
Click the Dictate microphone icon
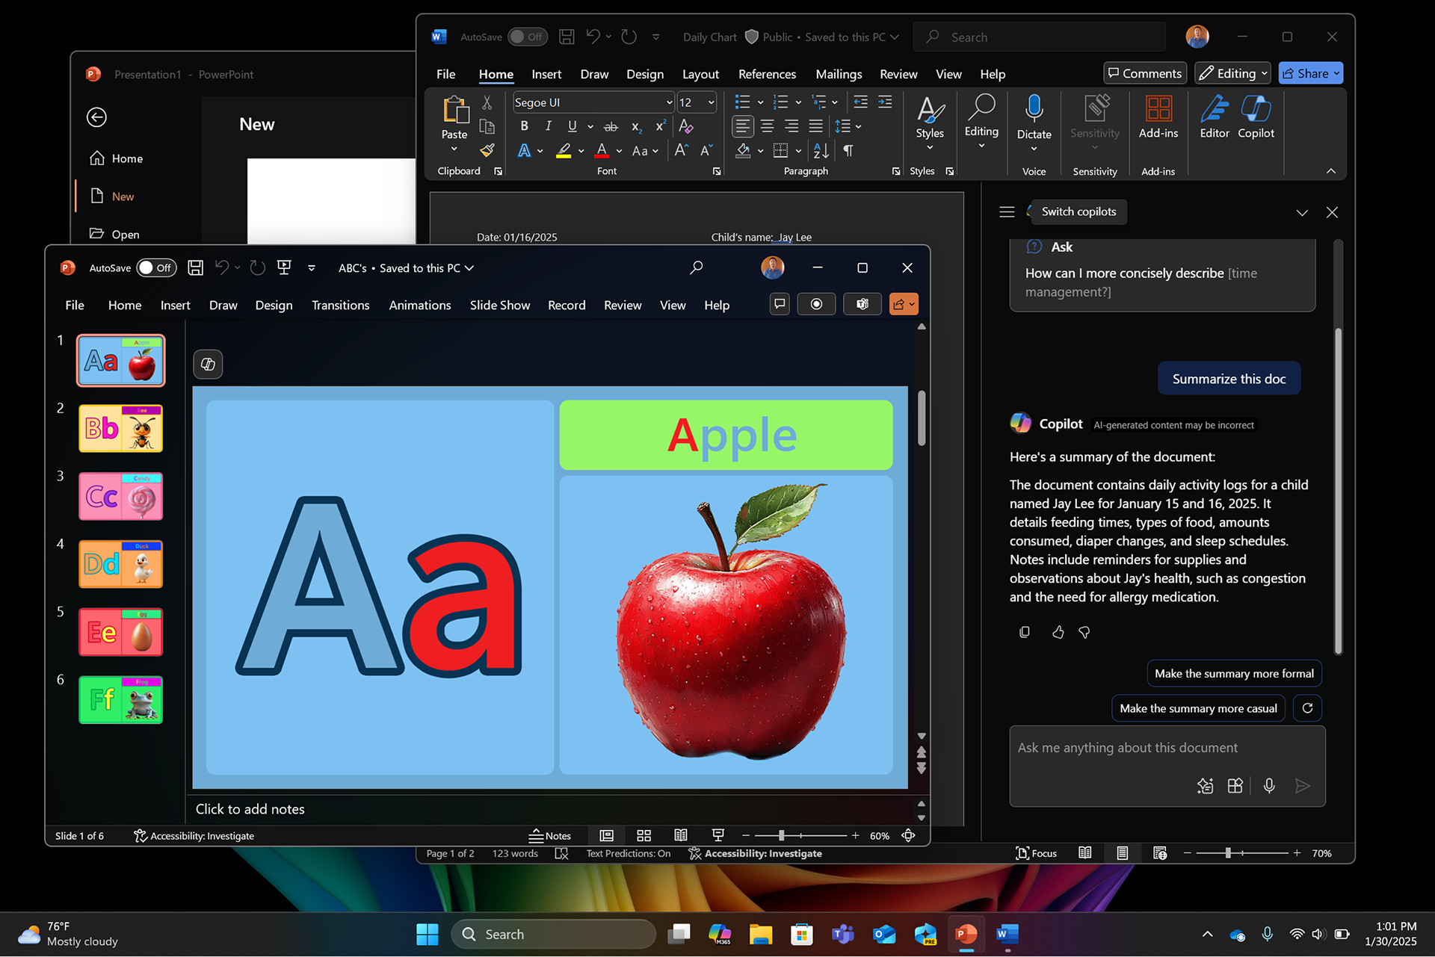click(x=1034, y=109)
